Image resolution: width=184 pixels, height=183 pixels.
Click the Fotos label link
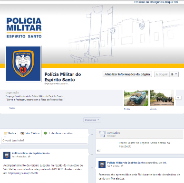click(x=127, y=109)
